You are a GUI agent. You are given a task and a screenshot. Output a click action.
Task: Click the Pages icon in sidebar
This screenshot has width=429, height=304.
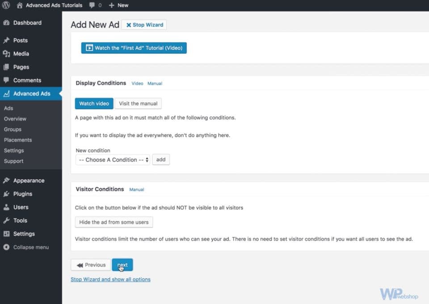tap(6, 67)
